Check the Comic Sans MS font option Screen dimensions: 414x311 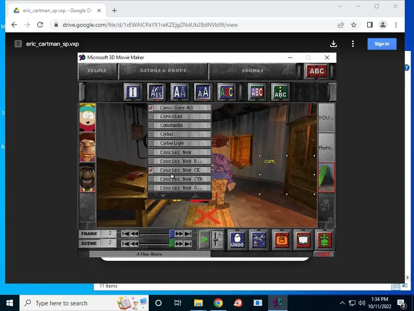tap(179, 108)
